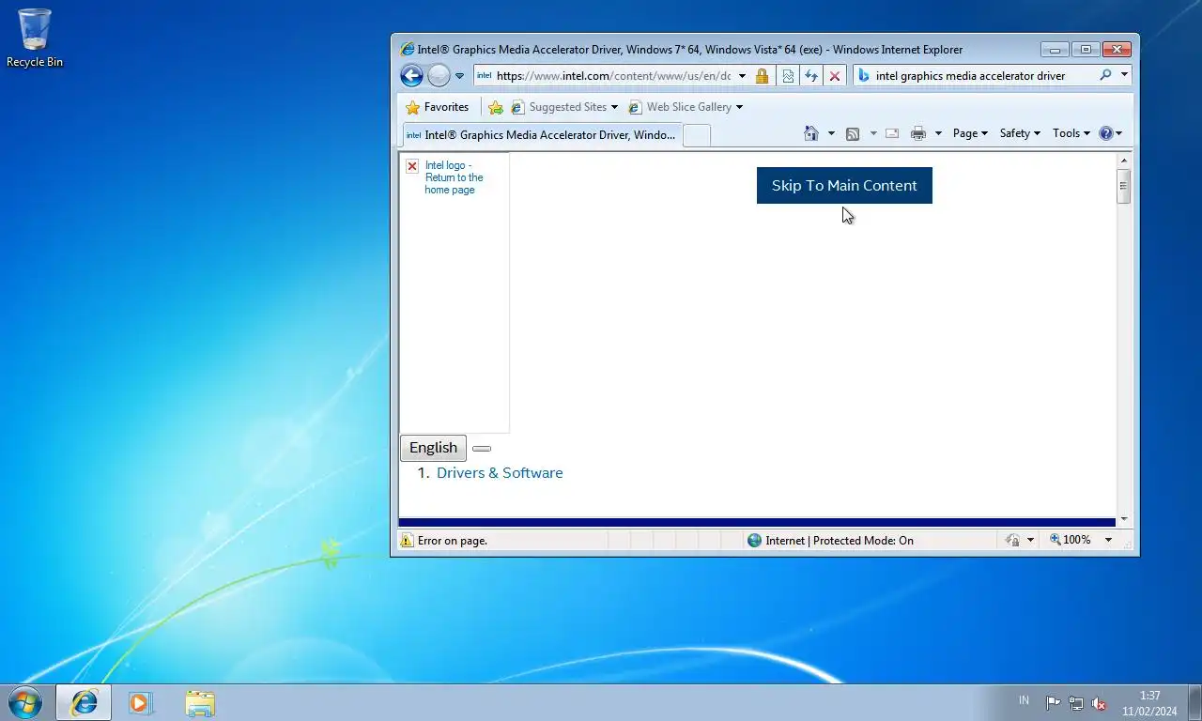Image resolution: width=1202 pixels, height=721 pixels.
Task: Open the recent pages dropdown
Action: click(x=460, y=76)
